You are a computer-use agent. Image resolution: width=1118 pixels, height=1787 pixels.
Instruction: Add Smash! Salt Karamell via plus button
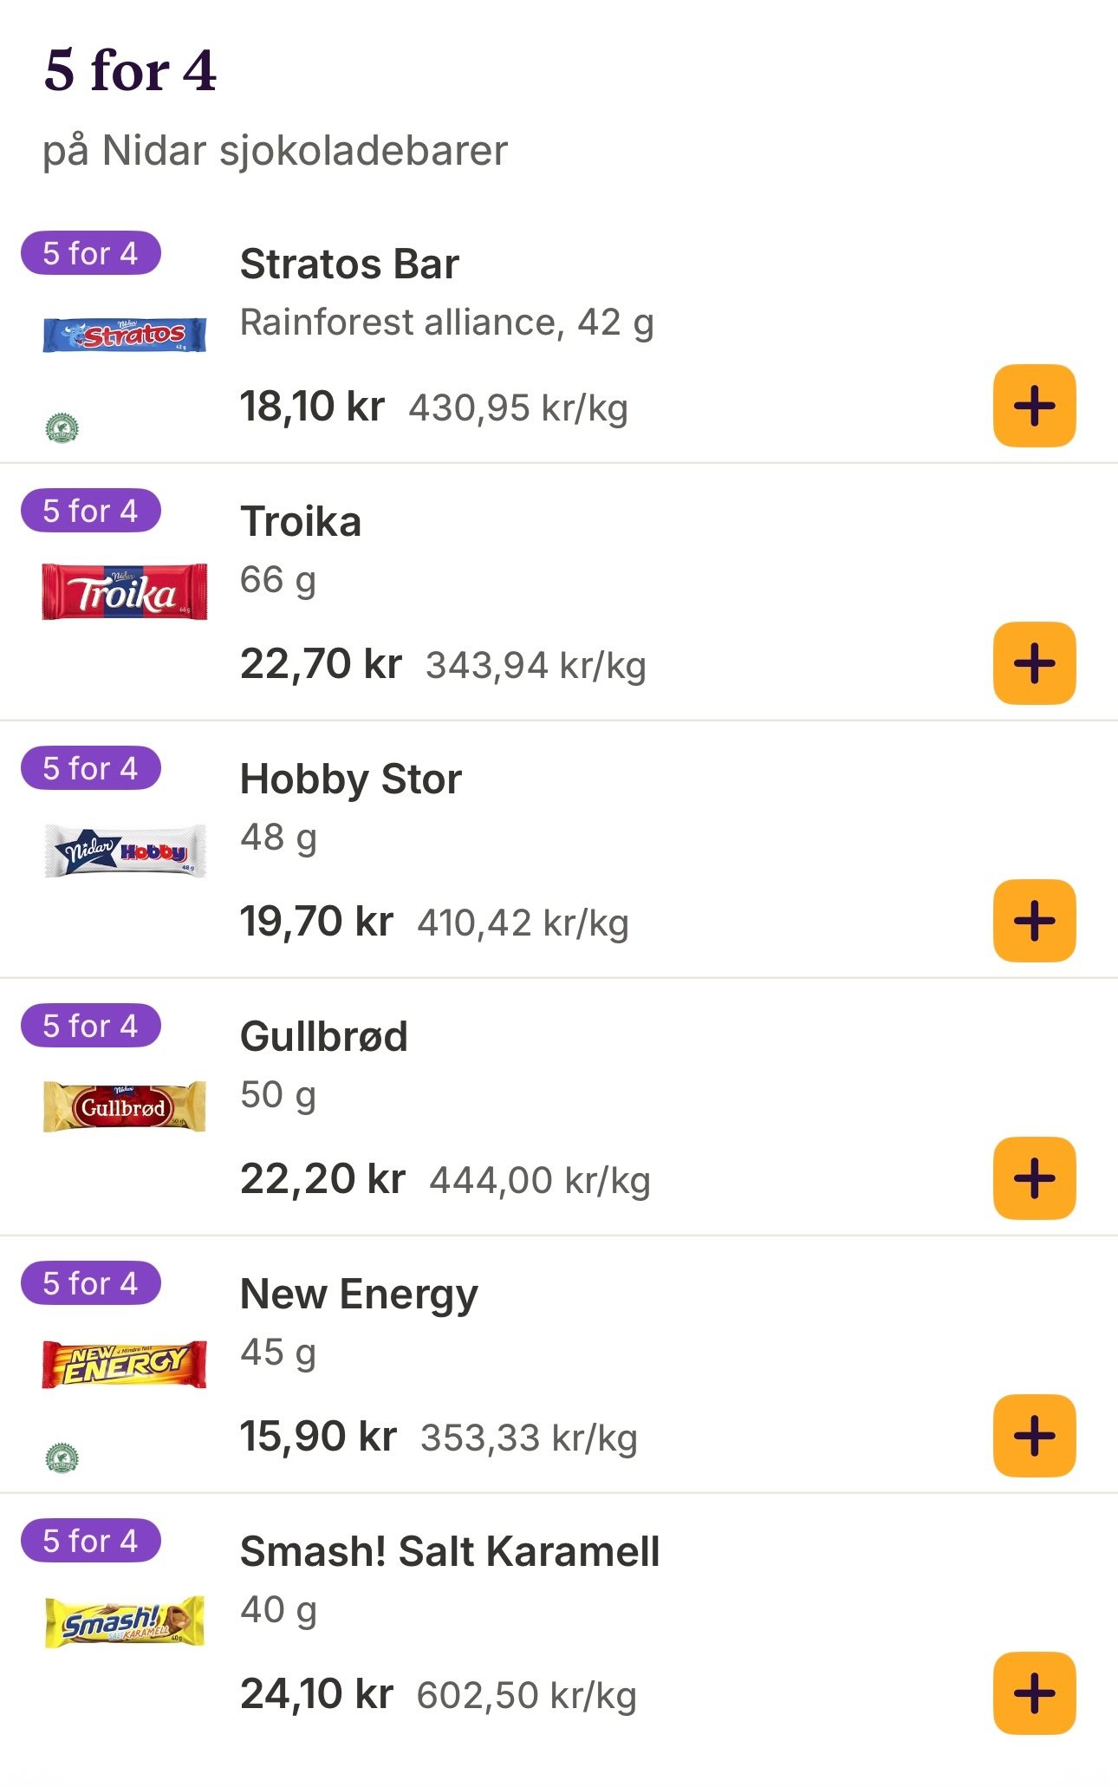click(x=1034, y=1693)
